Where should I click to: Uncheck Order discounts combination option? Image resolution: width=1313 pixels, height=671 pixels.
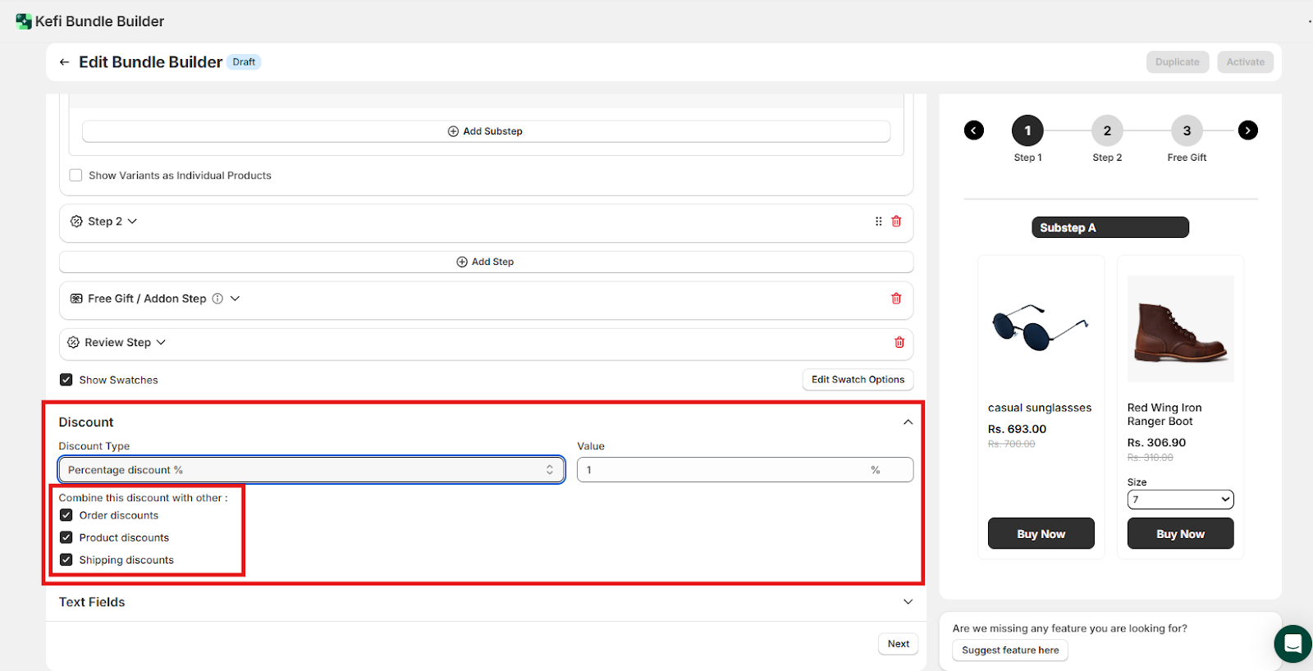[66, 515]
